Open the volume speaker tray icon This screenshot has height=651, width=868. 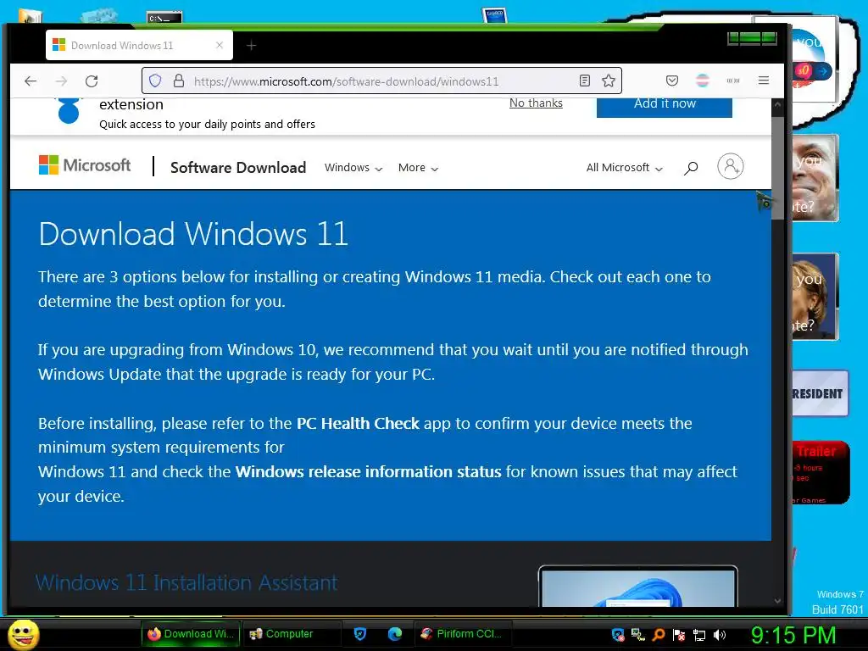720,635
